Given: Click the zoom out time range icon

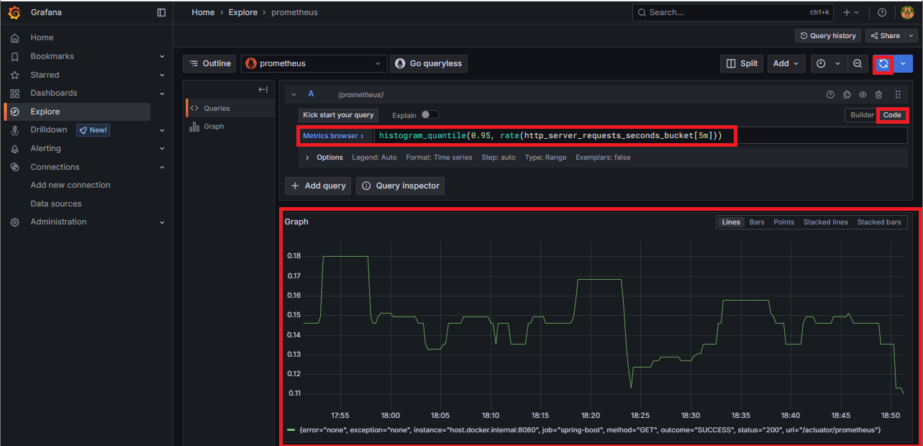Looking at the screenshot, I should pyautogui.click(x=858, y=63).
